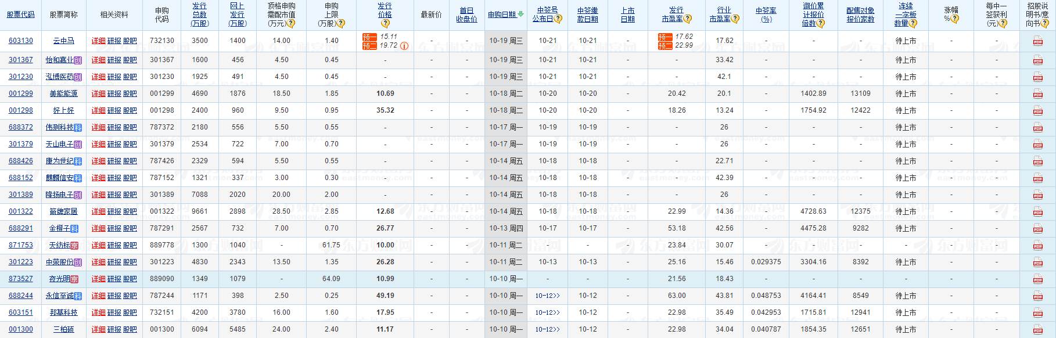This screenshot has width=1056, height=338.
Task: Open stock name 邦基科技 link
Action: (x=64, y=313)
